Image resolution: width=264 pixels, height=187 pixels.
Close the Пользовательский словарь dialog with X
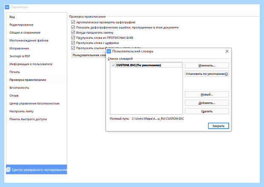(x=227, y=51)
